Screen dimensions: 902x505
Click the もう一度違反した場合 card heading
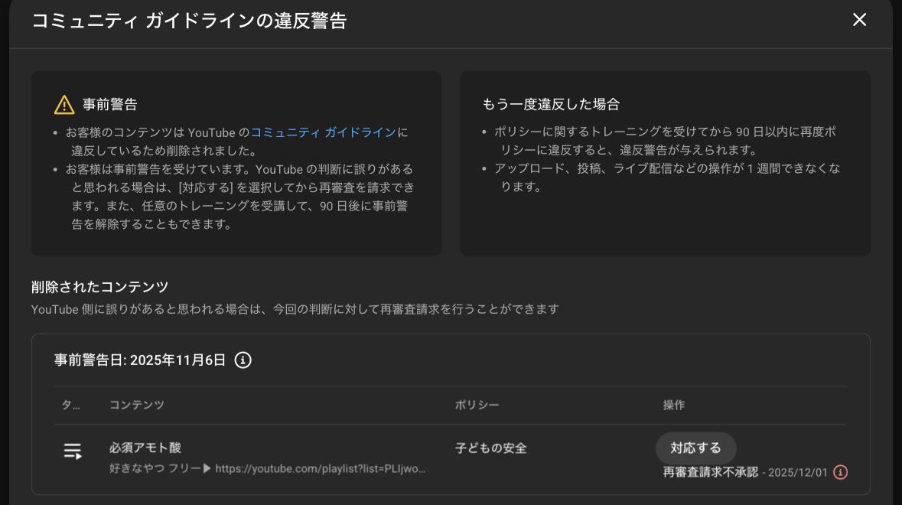pyautogui.click(x=550, y=104)
